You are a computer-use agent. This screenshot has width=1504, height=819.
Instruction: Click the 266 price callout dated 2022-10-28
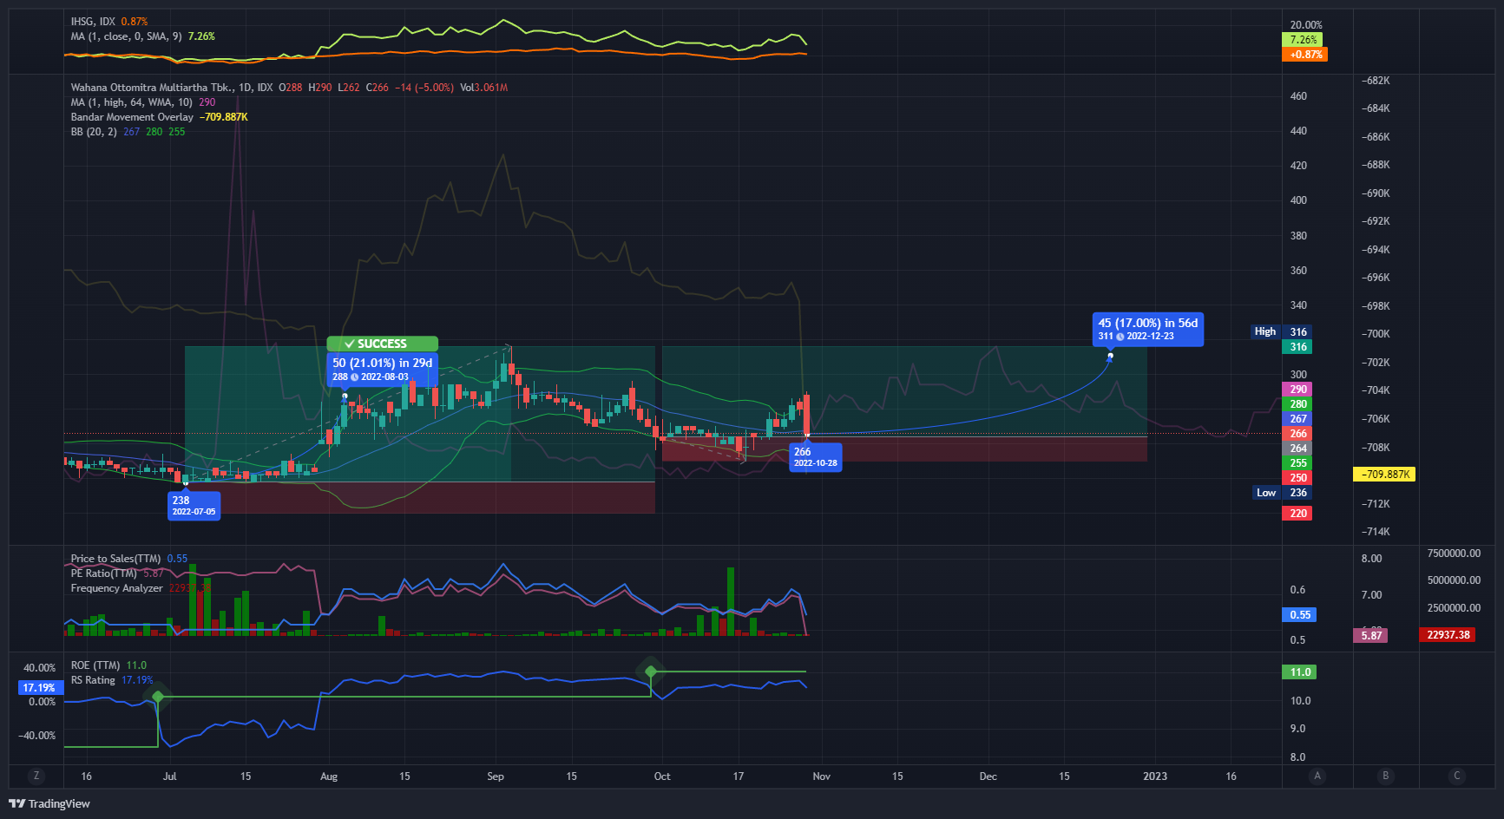coord(815,455)
